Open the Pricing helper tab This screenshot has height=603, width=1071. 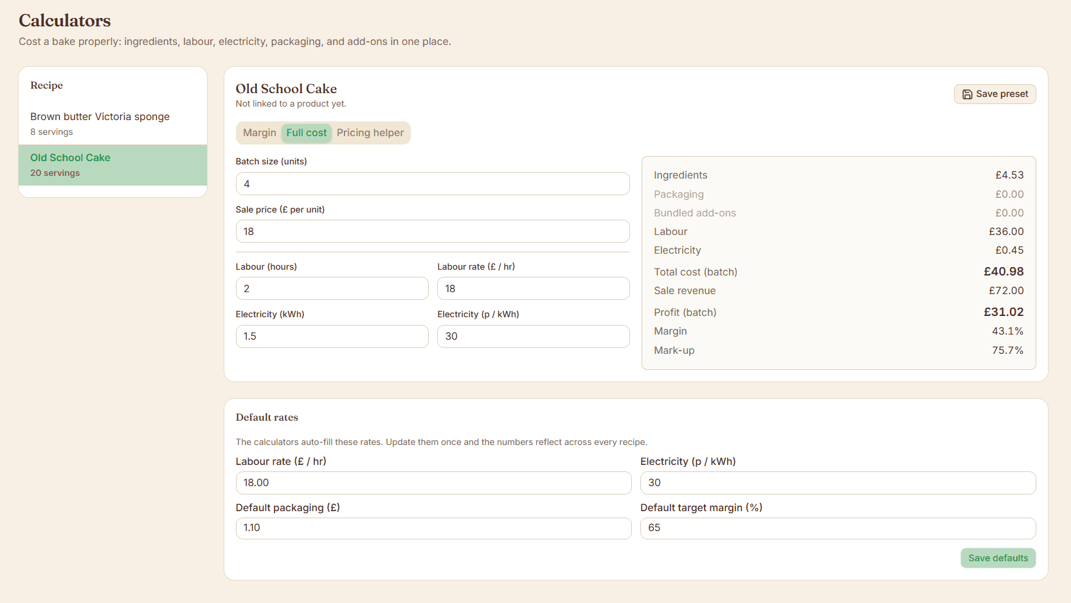point(370,133)
